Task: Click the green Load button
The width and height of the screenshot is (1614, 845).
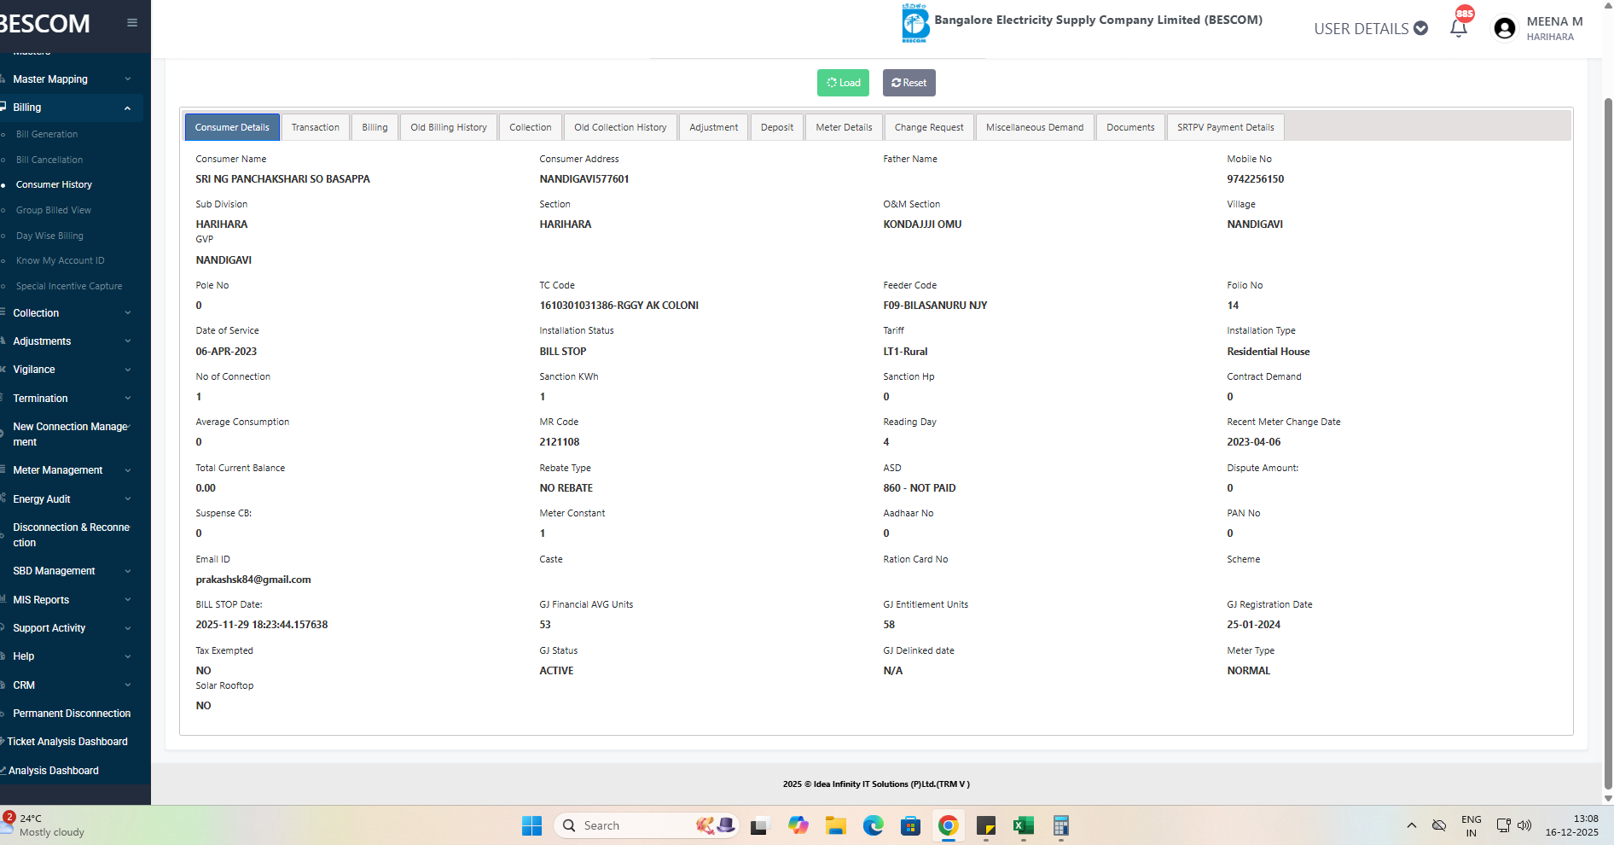Action: [843, 83]
